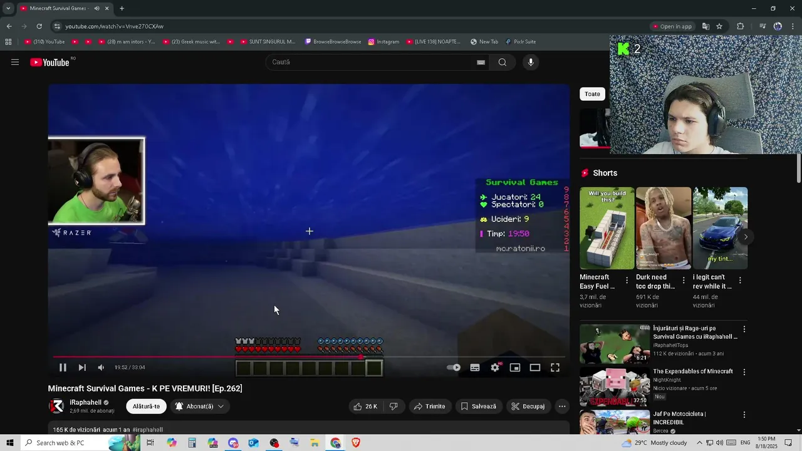Go back in browser history
Screen dimensions: 802x451
9,26
